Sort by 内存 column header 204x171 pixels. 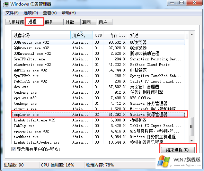[116, 35]
